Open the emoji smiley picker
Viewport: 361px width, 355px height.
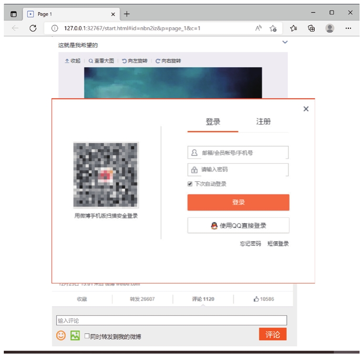coord(61,335)
